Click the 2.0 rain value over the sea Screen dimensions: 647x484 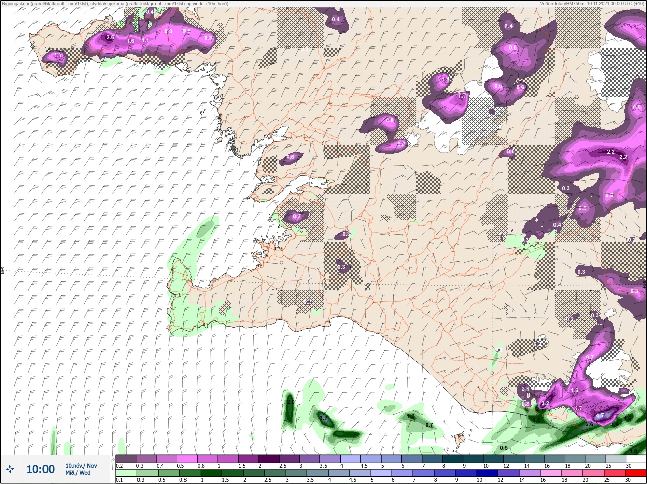tap(290, 402)
